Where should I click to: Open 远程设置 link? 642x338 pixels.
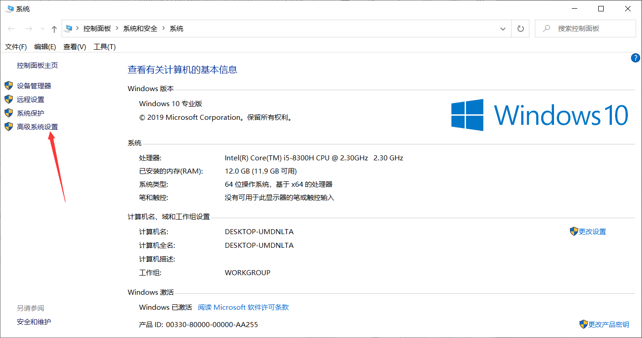[31, 99]
